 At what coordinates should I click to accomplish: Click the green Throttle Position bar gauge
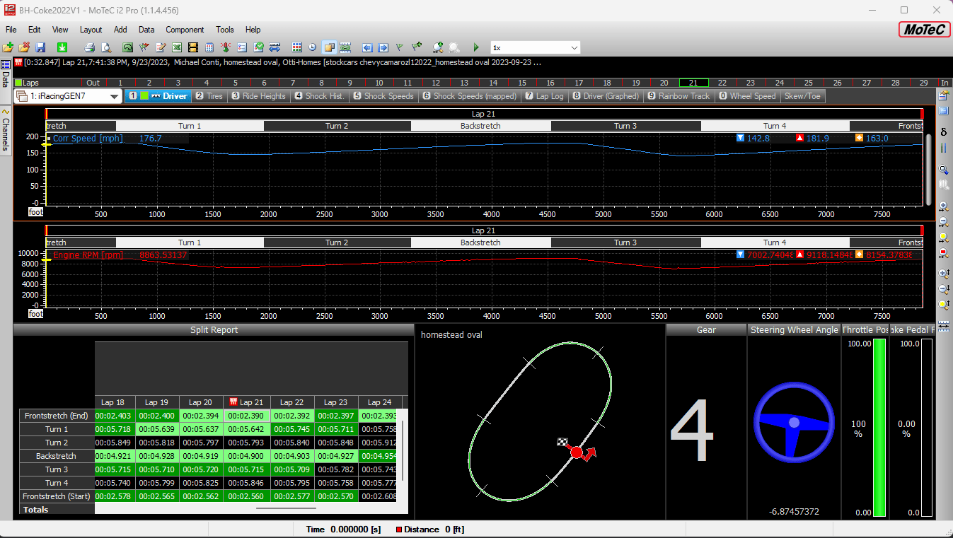(x=879, y=428)
